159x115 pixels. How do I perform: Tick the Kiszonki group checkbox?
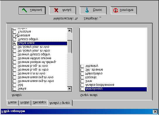[82, 78]
